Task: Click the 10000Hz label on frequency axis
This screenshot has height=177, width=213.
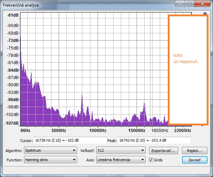Action: (x=97, y=131)
